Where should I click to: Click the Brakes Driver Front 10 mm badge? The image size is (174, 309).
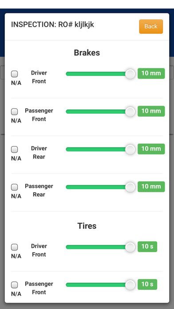[151, 74]
